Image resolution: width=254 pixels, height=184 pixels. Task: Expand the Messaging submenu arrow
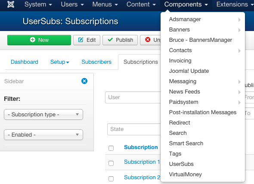pos(239,82)
